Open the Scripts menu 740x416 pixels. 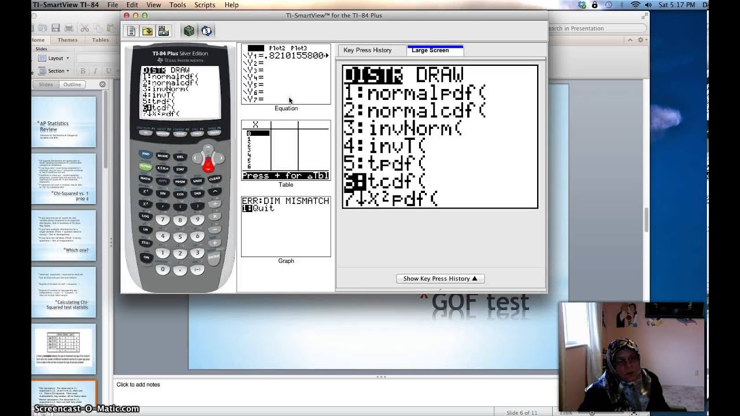tap(205, 5)
